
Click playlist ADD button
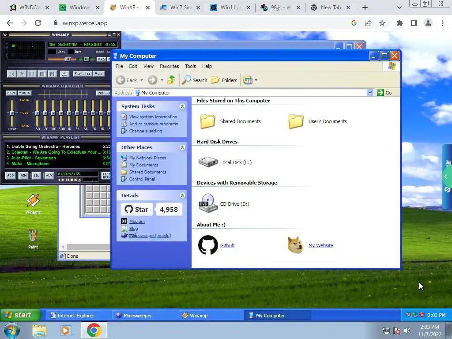tap(11, 175)
